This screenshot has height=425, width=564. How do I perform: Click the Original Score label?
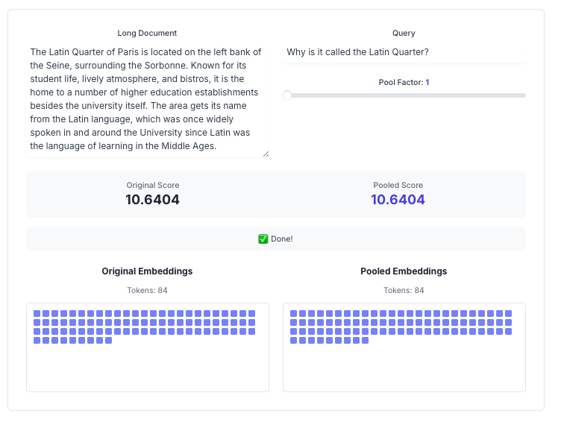[152, 185]
